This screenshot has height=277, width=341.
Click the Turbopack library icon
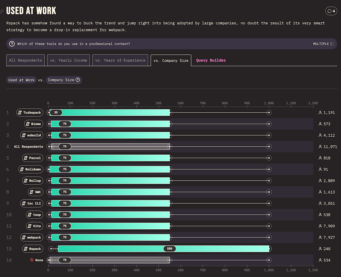(x=20, y=113)
